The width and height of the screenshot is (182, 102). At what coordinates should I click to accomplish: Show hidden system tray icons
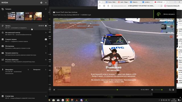click(x=159, y=100)
